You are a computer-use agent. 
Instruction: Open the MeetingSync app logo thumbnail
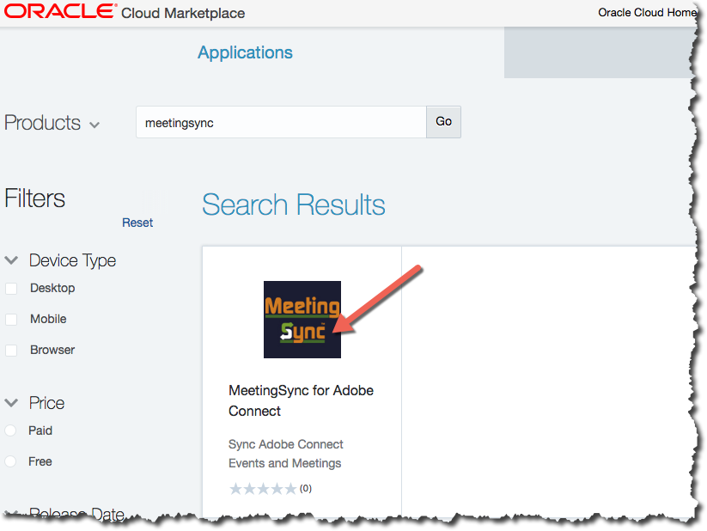point(302,320)
